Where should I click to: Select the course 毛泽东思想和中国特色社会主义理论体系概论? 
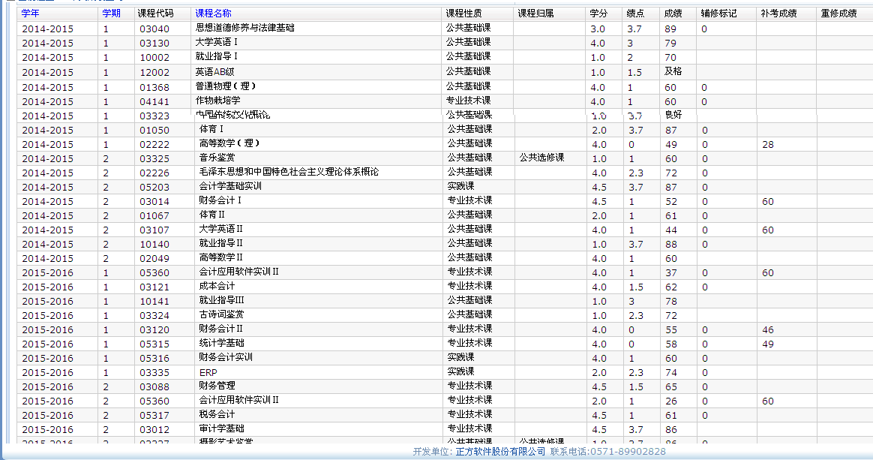click(x=289, y=172)
